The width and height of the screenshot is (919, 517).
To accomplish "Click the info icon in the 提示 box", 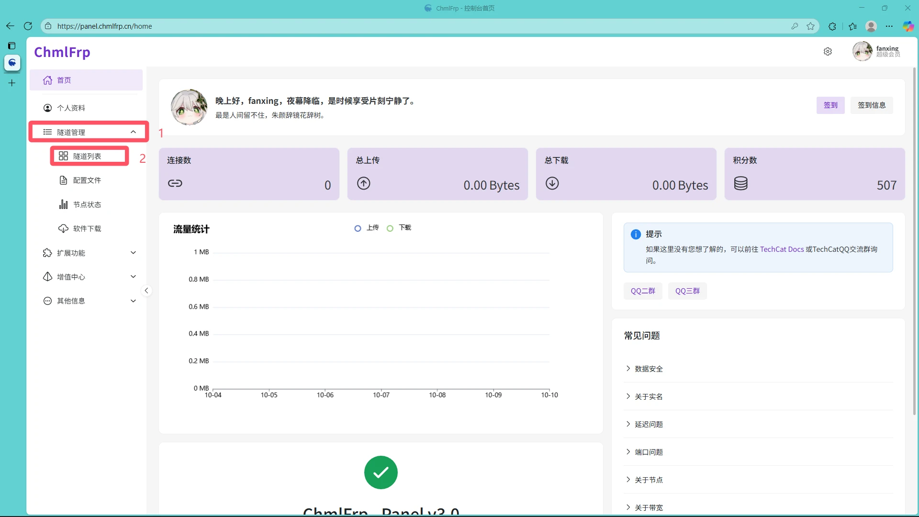I will coord(635,234).
